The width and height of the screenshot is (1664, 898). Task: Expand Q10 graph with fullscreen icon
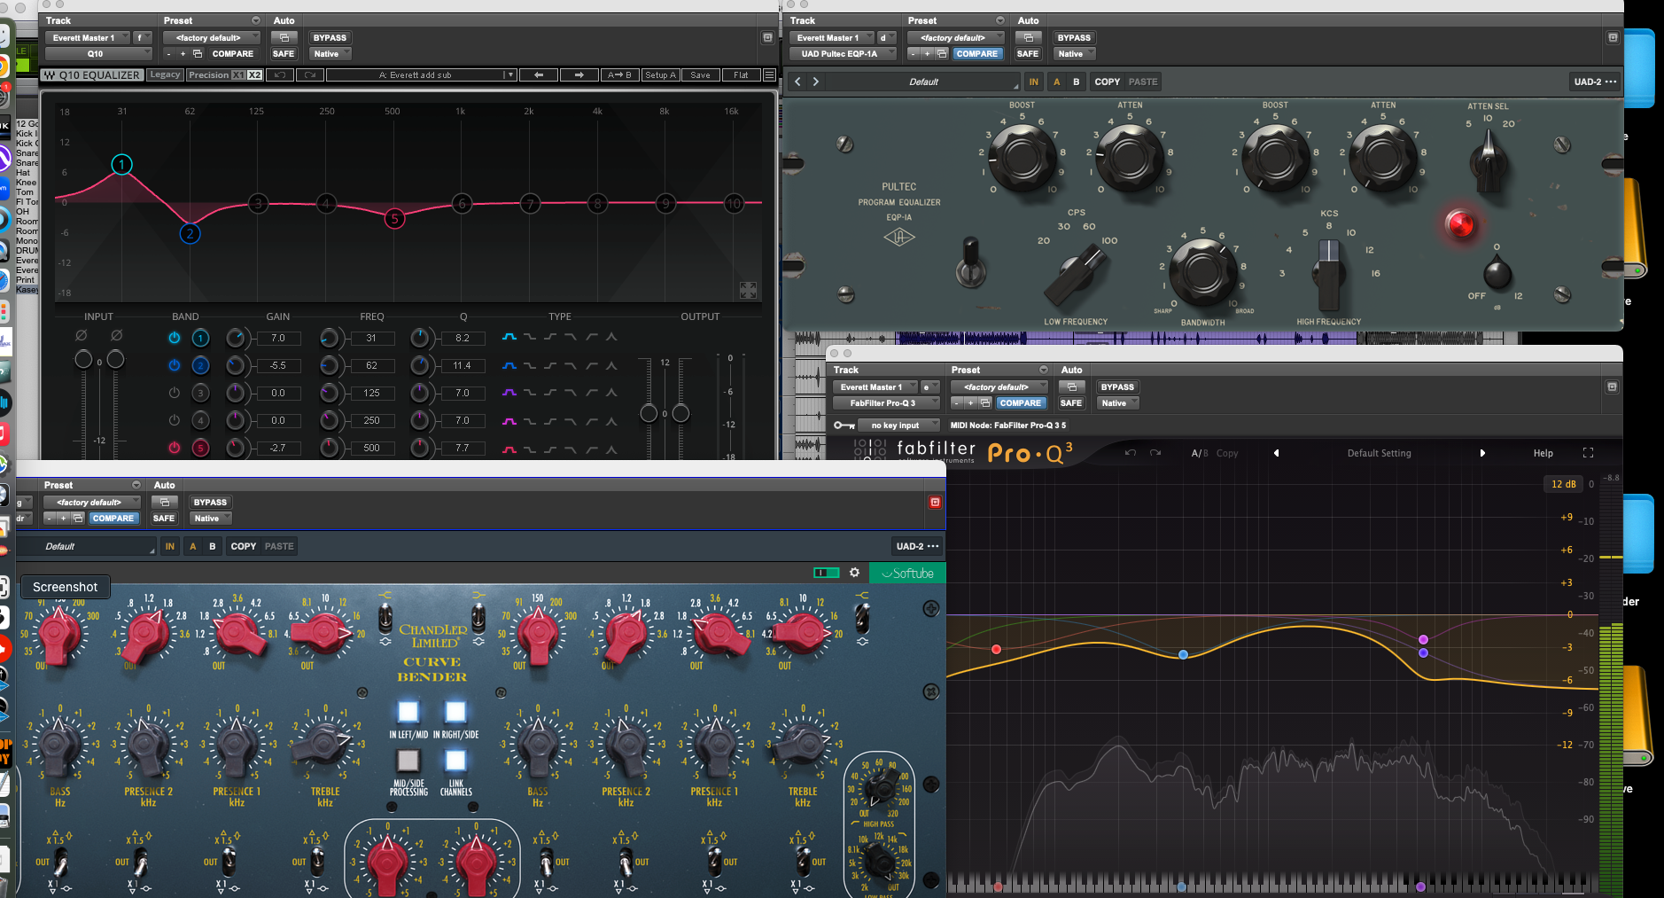pos(748,290)
